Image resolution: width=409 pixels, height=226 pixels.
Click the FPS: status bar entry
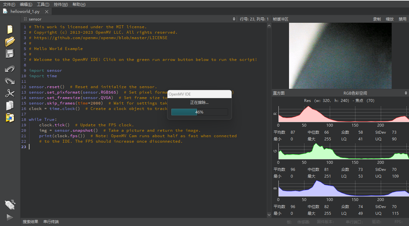398,222
